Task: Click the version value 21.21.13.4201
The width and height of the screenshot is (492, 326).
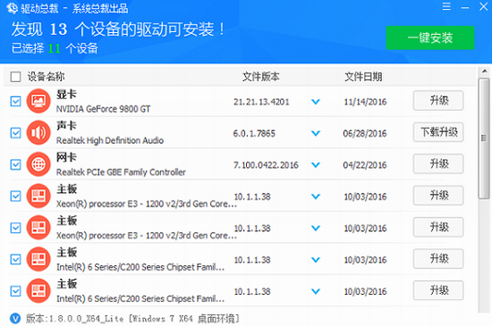Action: (261, 102)
